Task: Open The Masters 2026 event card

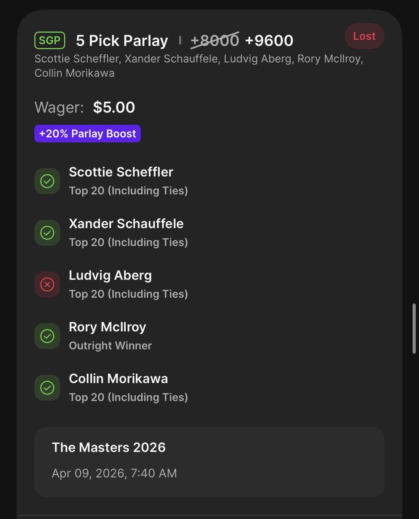Action: [209, 462]
